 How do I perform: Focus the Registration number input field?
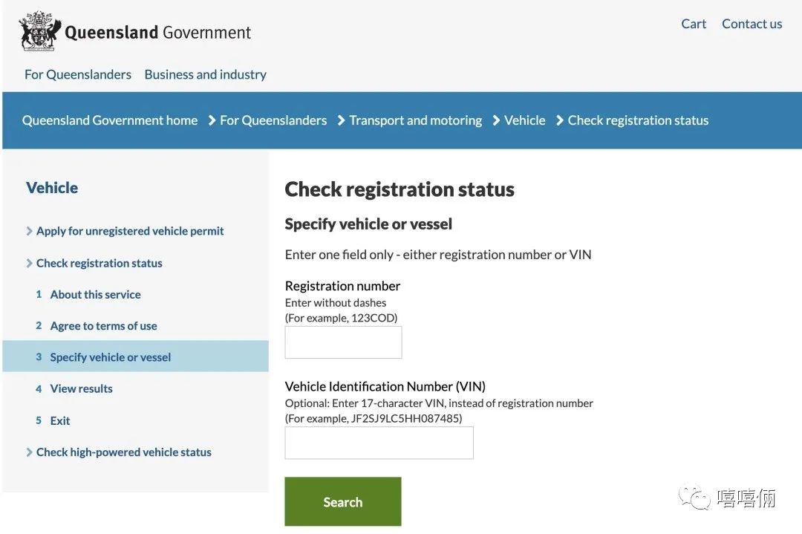343,342
